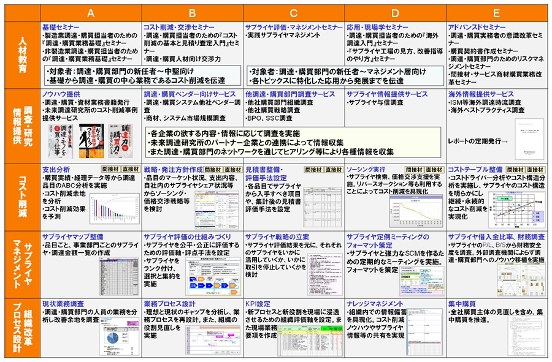
Task: Click 直接材 tag beside コストテーブル整備
Action: coord(536,170)
